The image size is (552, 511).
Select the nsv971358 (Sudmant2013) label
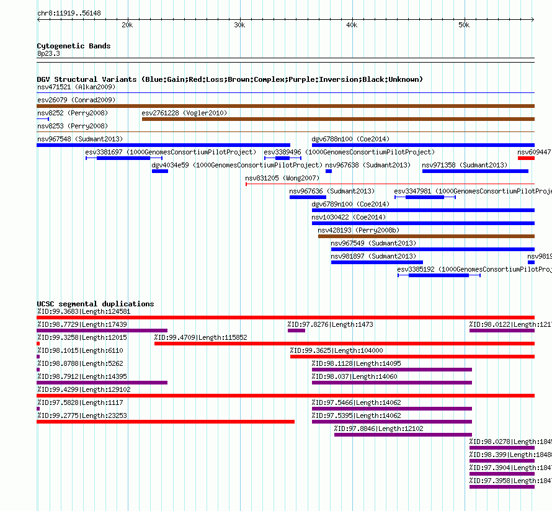pyautogui.click(x=465, y=165)
